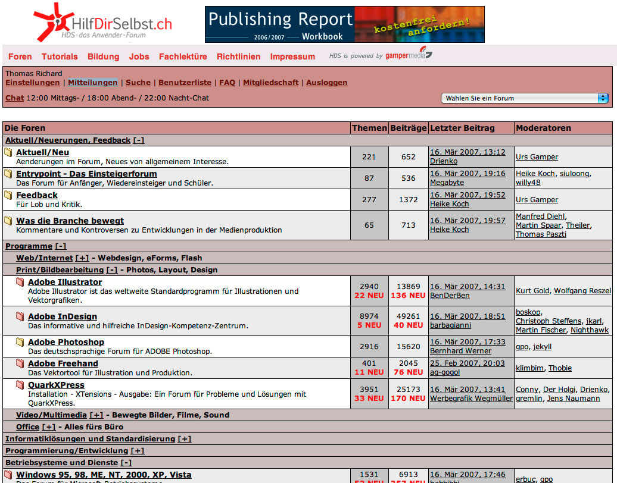Open Werbegrafik Wegmüller last poster link
The height and width of the screenshot is (483, 617).
coord(472,399)
